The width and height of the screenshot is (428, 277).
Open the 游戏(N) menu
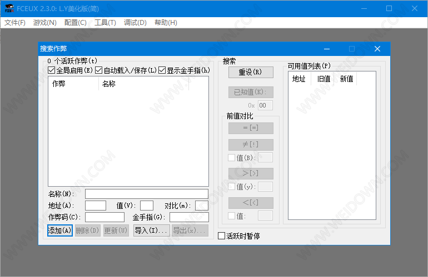pyautogui.click(x=45, y=23)
